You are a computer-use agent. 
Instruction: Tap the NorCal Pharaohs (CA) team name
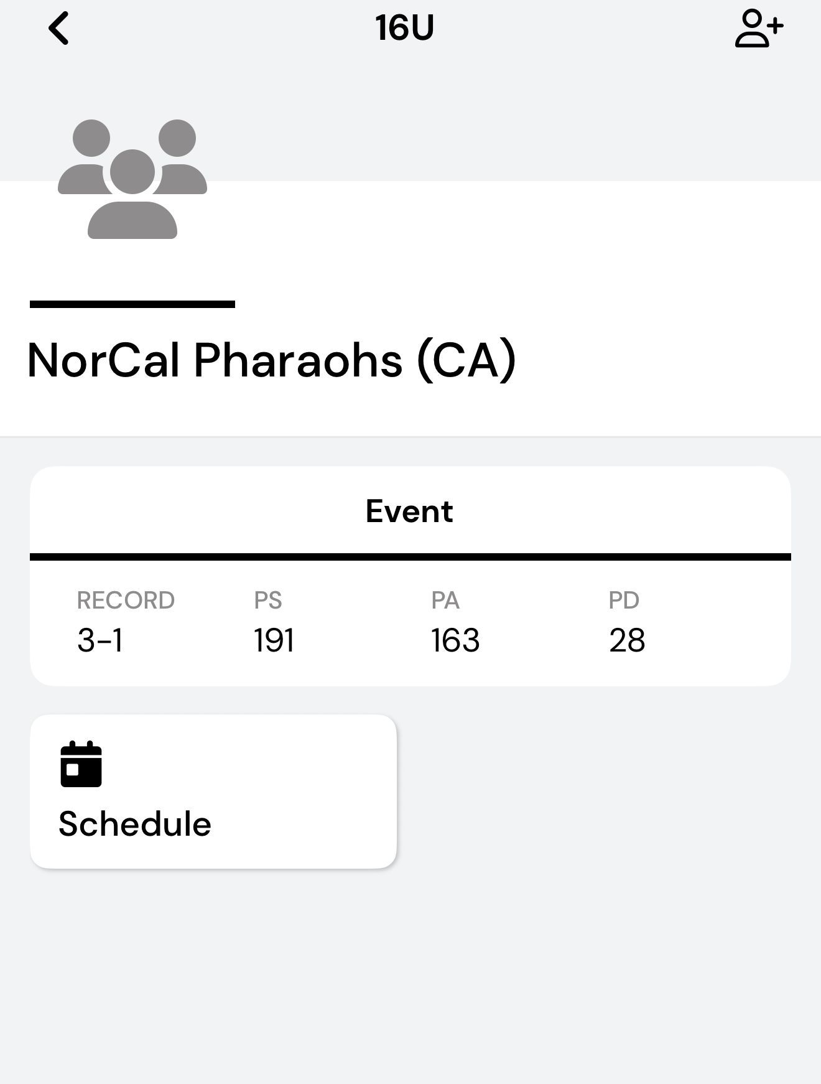click(272, 360)
